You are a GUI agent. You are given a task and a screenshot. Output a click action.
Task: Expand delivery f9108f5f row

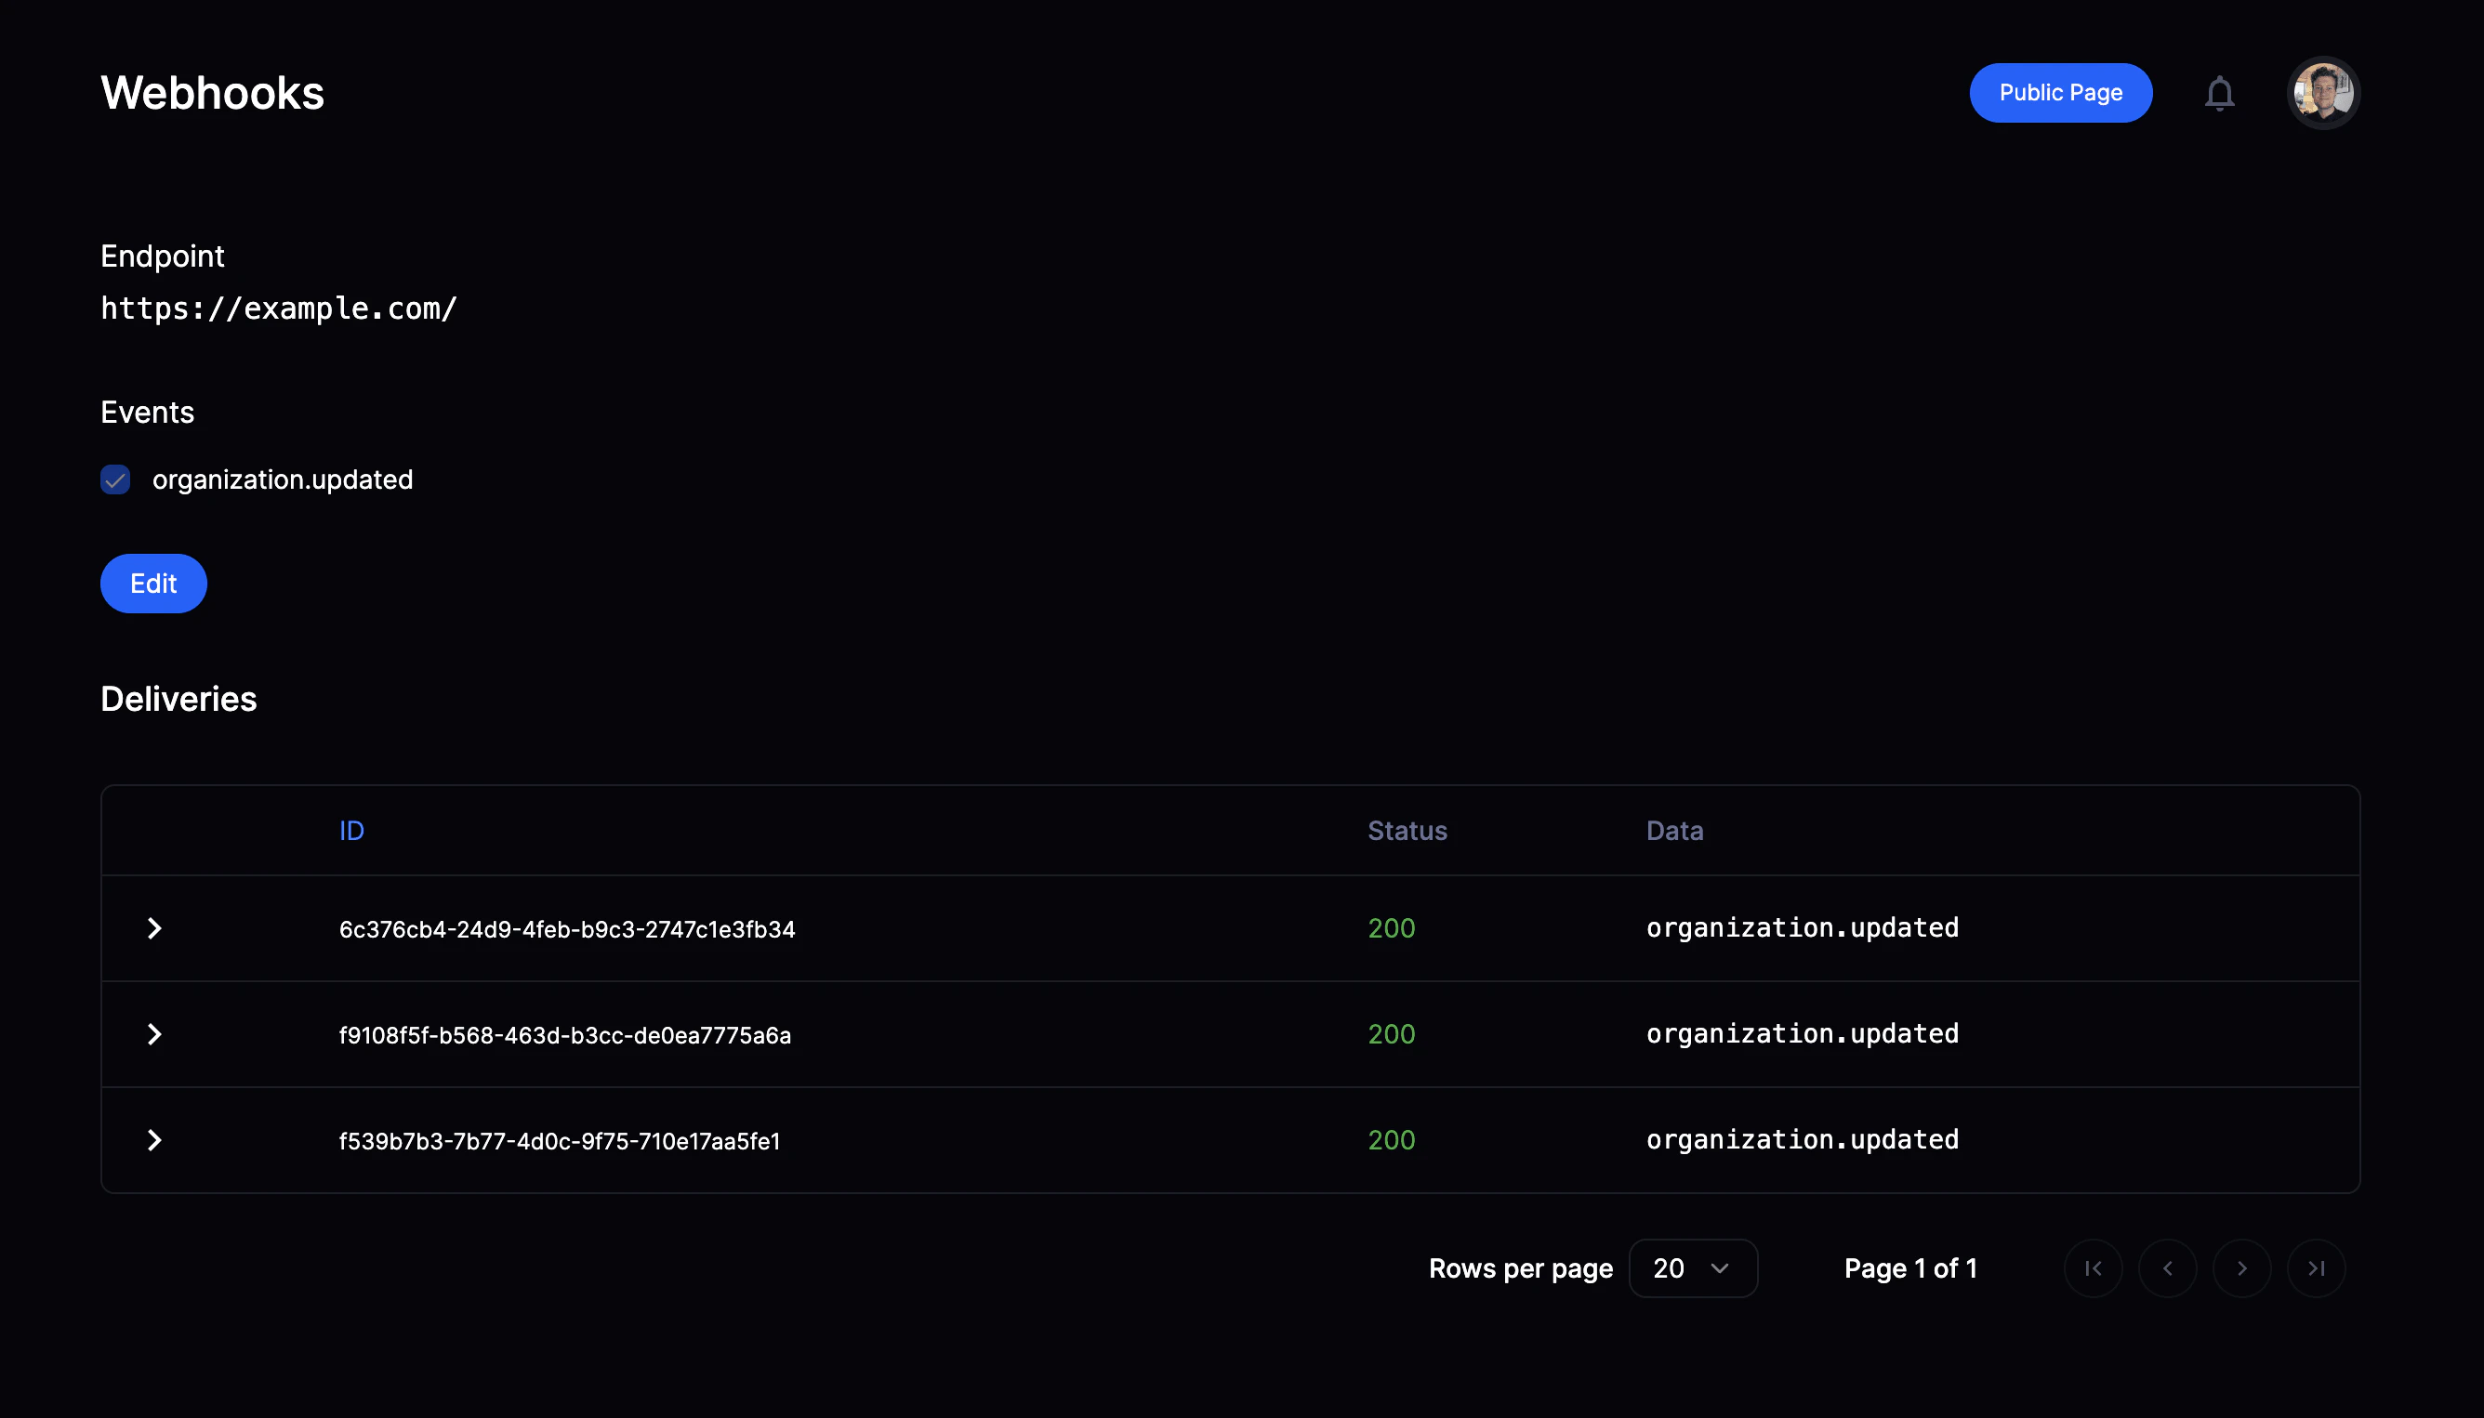pyautogui.click(x=154, y=1034)
